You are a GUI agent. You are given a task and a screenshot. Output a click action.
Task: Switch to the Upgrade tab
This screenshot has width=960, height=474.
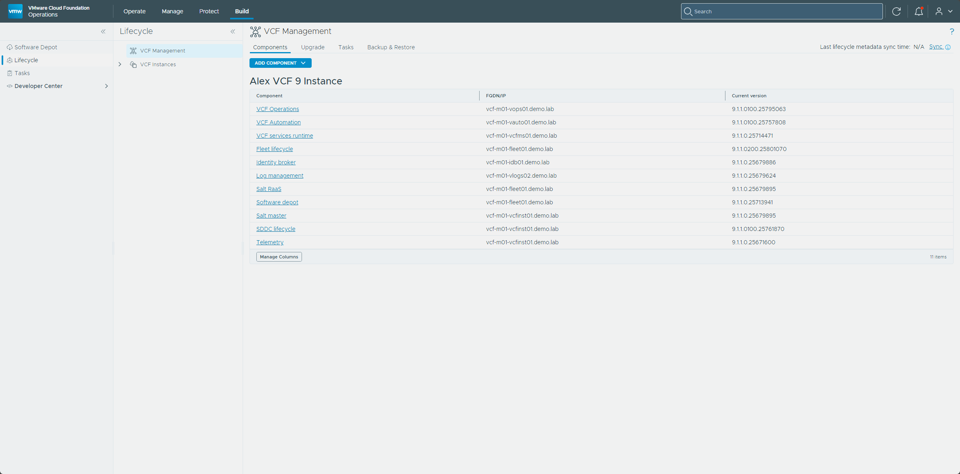[312, 47]
